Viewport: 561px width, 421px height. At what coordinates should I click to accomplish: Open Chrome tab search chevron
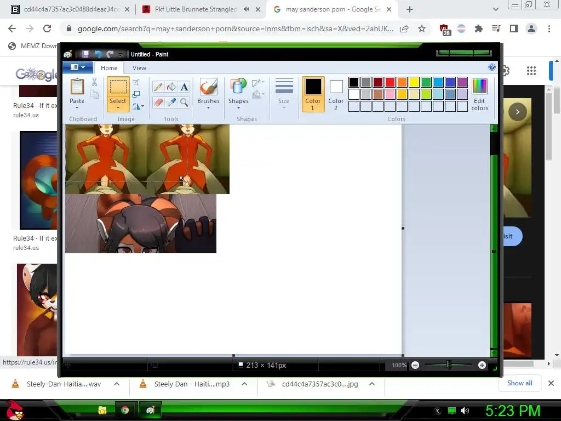495,10
